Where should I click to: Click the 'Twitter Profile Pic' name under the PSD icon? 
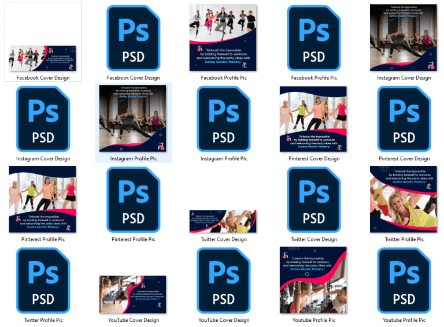pos(43,320)
